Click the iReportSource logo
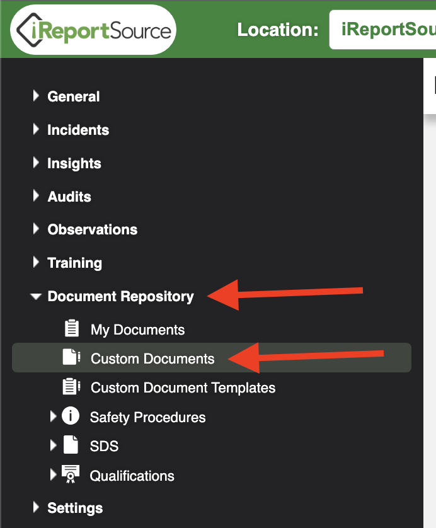Screen dimensions: 436x528 point(93,30)
